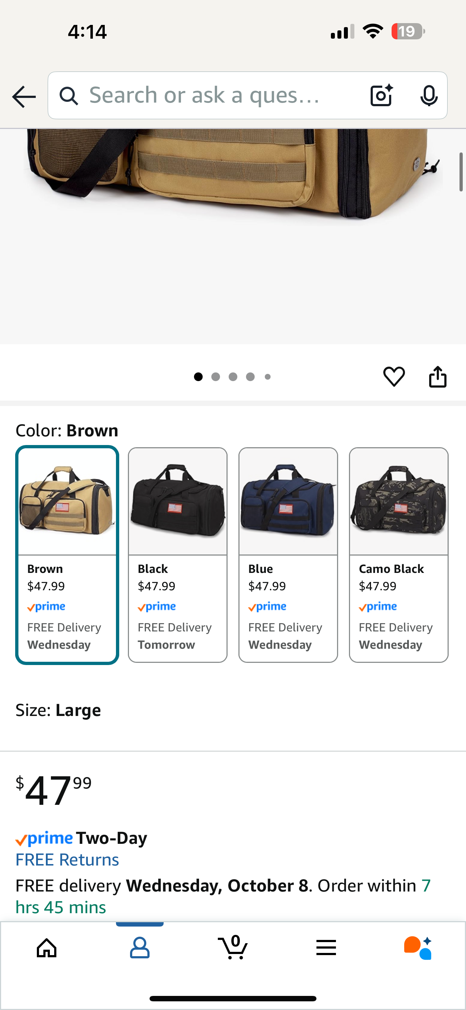Choose the Black color bag
Image resolution: width=466 pixels, height=1010 pixels.
[178, 555]
